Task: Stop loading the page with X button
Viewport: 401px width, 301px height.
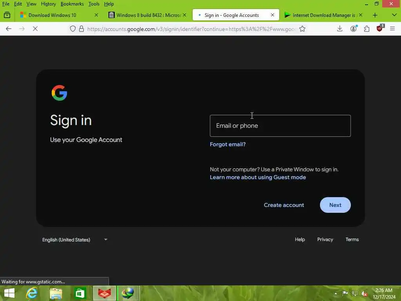Action: 35,29
